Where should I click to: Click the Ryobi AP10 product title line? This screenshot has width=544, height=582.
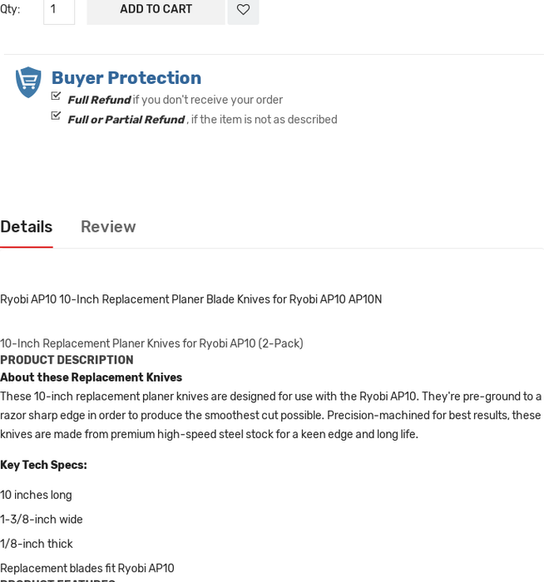point(190,299)
